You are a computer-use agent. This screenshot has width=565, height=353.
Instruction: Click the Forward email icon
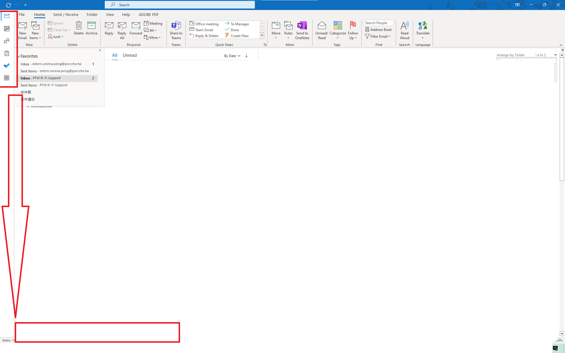(136, 26)
